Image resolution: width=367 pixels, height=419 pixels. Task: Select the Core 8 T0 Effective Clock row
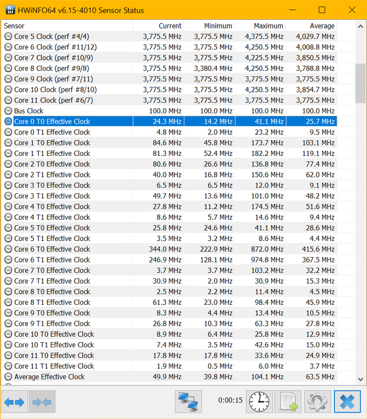[169, 292]
